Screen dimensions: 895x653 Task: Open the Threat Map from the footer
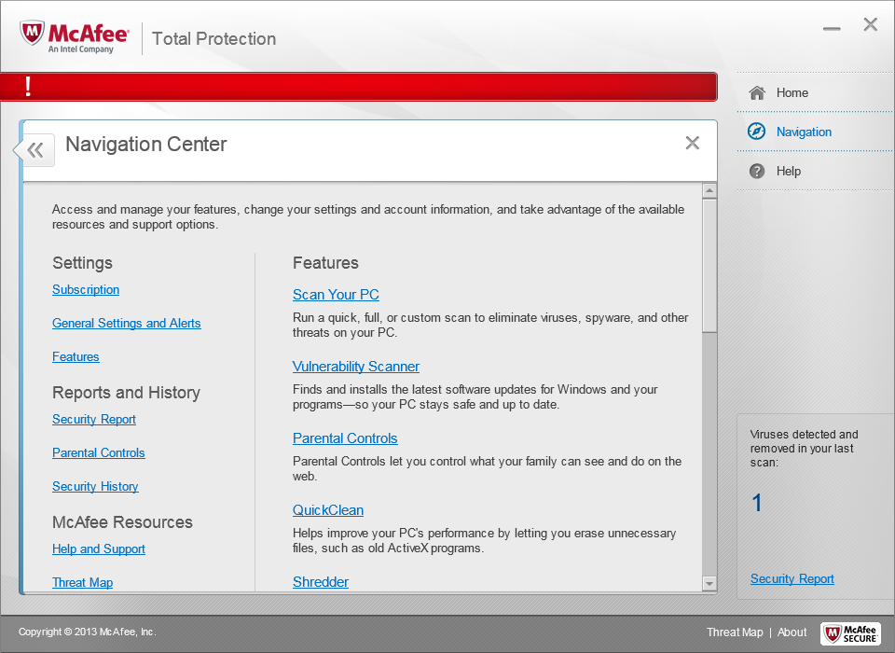pos(735,632)
